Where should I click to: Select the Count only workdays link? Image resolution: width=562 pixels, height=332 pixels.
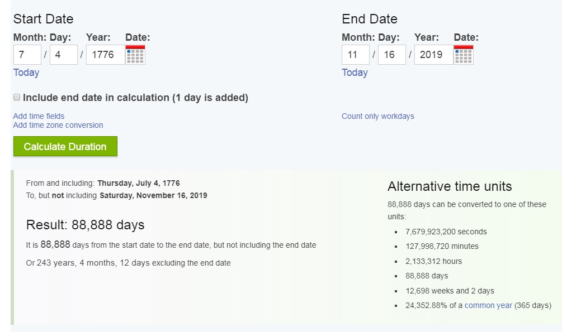tap(378, 116)
